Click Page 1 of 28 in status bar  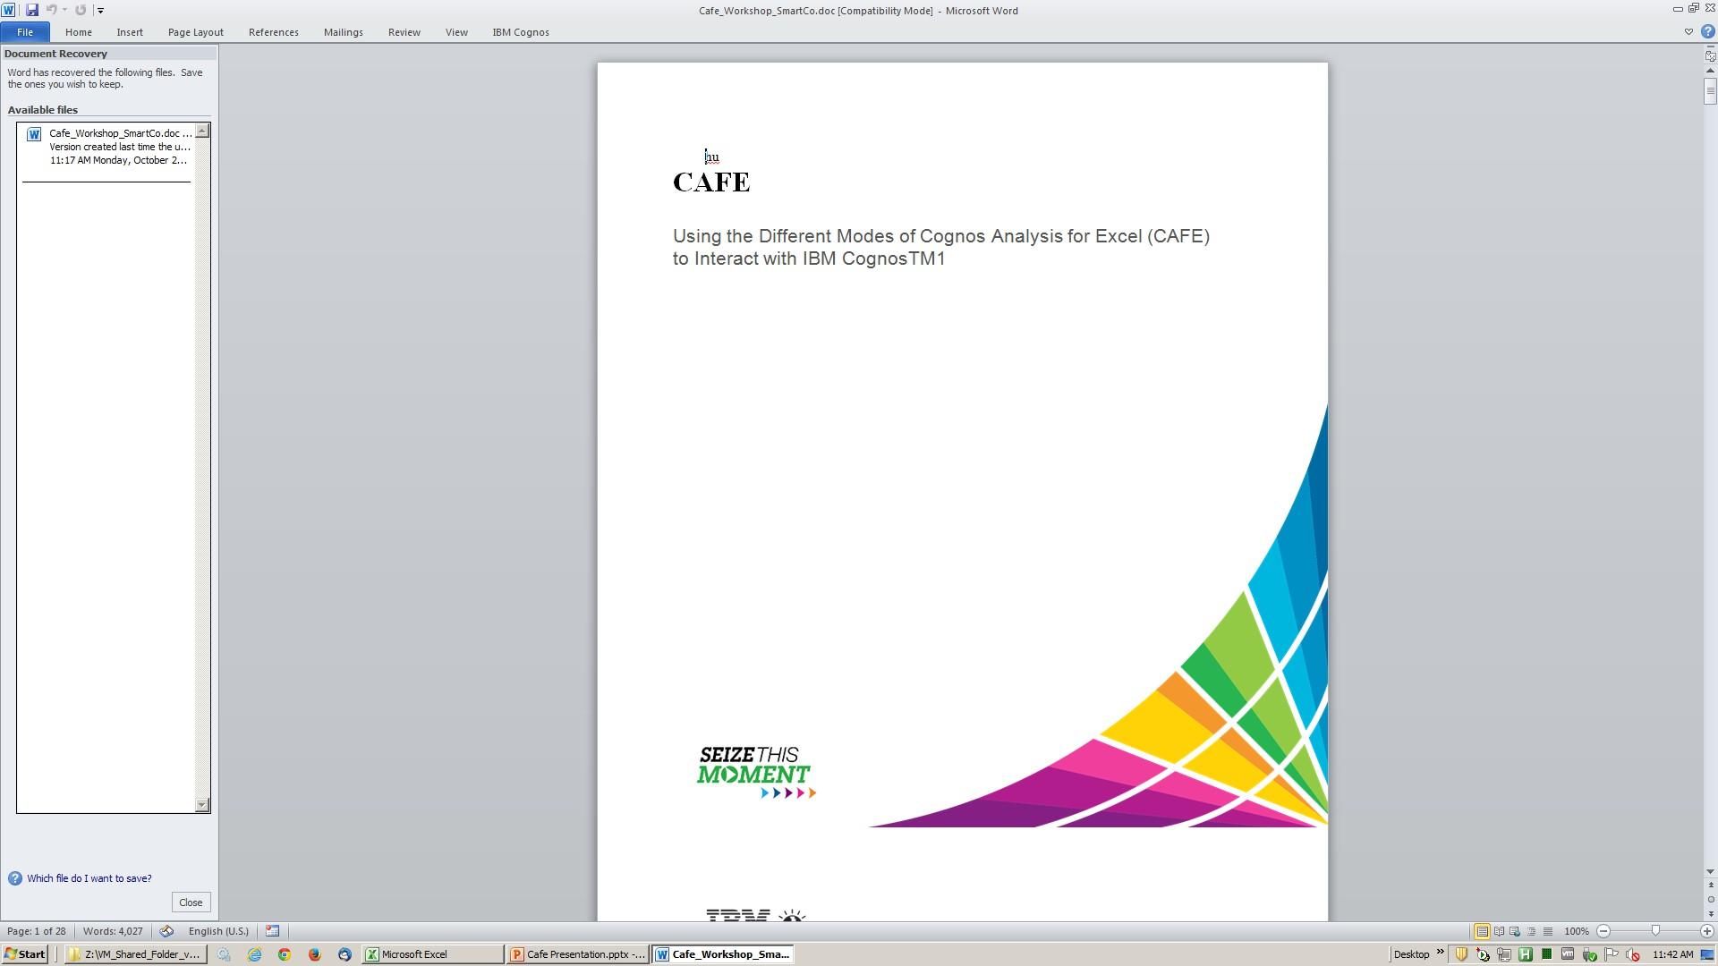coord(37,931)
